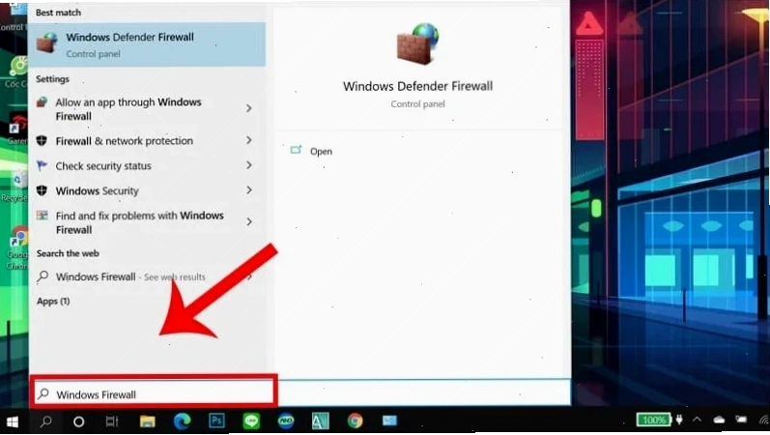The height and width of the screenshot is (435, 770).
Task: Open the Mail app from the taskbar
Action: (x=389, y=420)
